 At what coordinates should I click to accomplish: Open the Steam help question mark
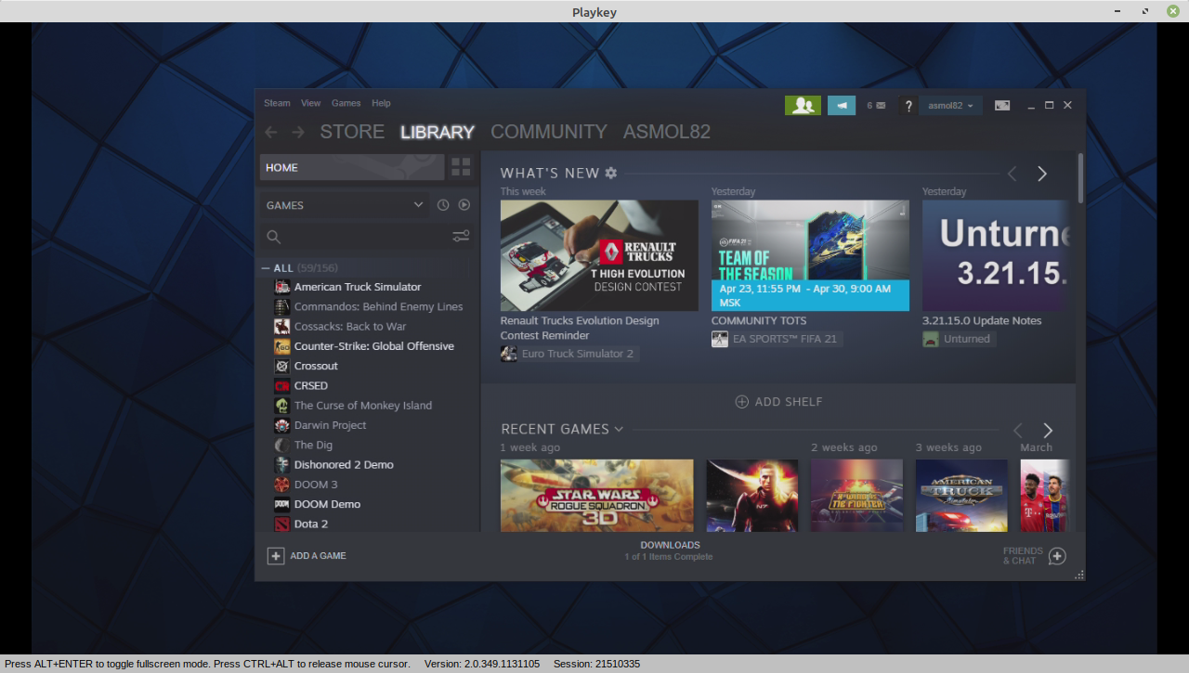pos(908,106)
